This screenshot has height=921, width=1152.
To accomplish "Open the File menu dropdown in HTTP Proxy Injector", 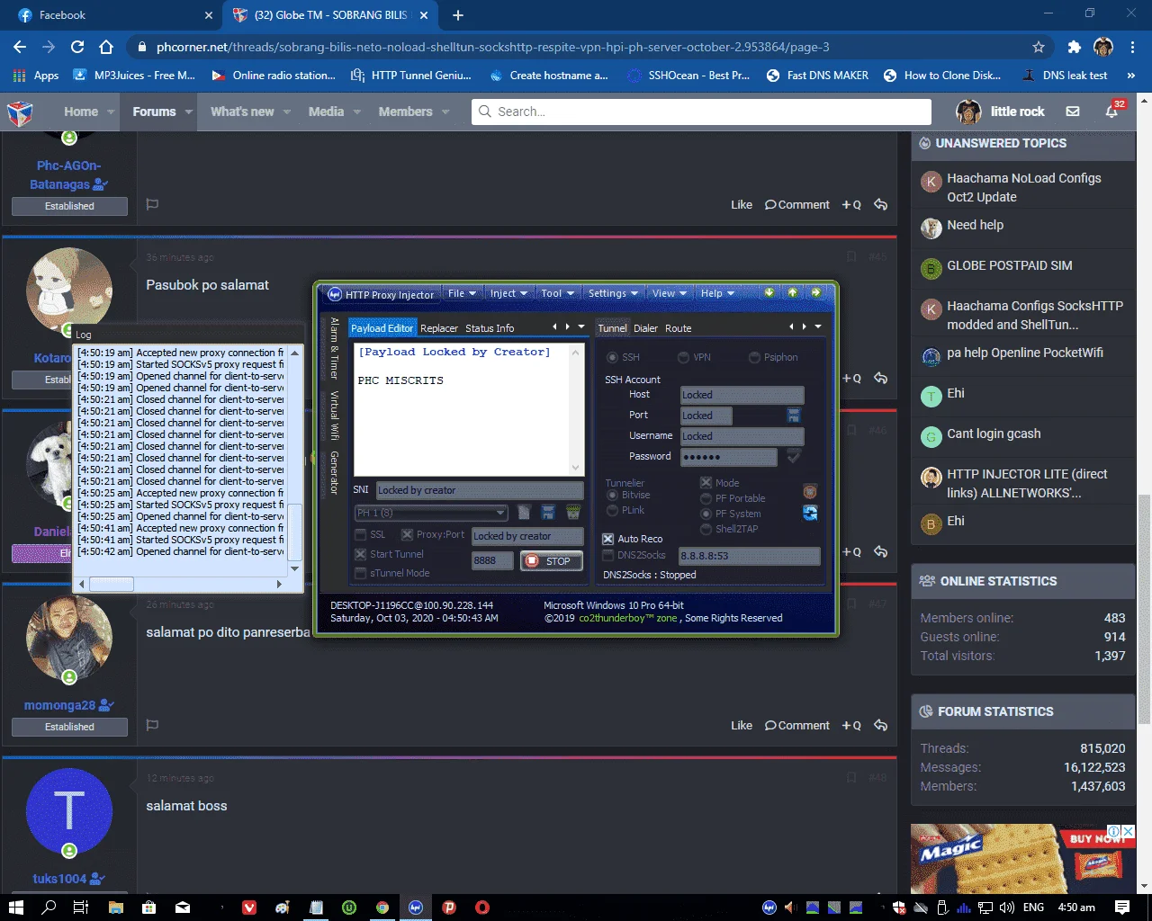I will (462, 293).
